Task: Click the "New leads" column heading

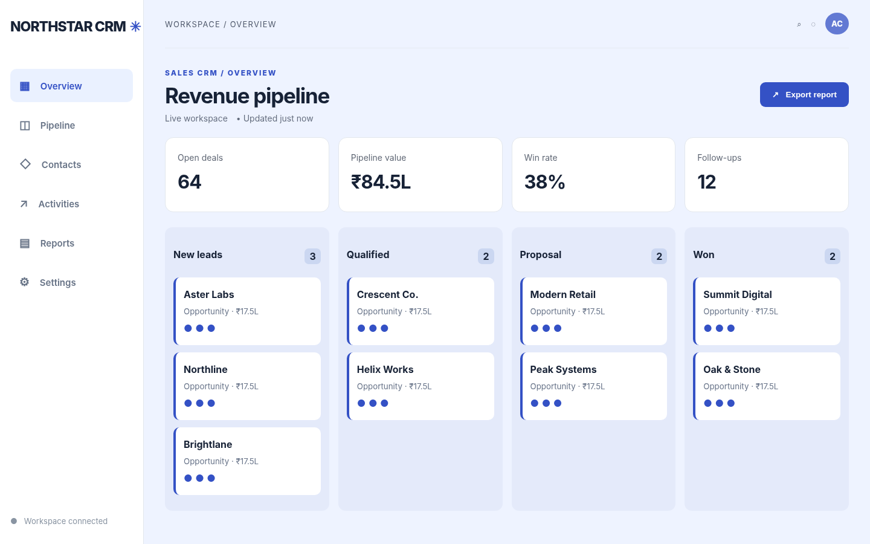Action: click(x=198, y=254)
